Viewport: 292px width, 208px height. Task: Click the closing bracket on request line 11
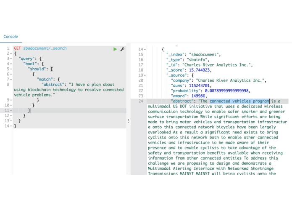pos(29,110)
